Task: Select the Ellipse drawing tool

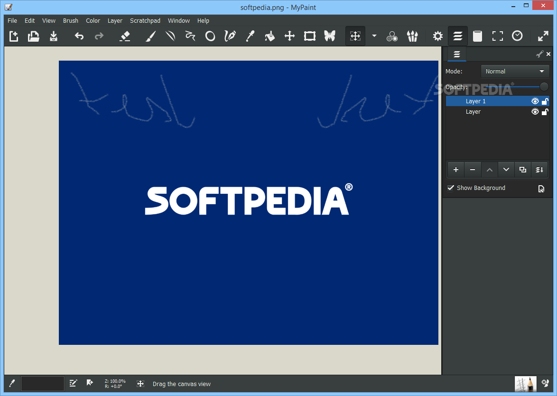Action: (210, 36)
